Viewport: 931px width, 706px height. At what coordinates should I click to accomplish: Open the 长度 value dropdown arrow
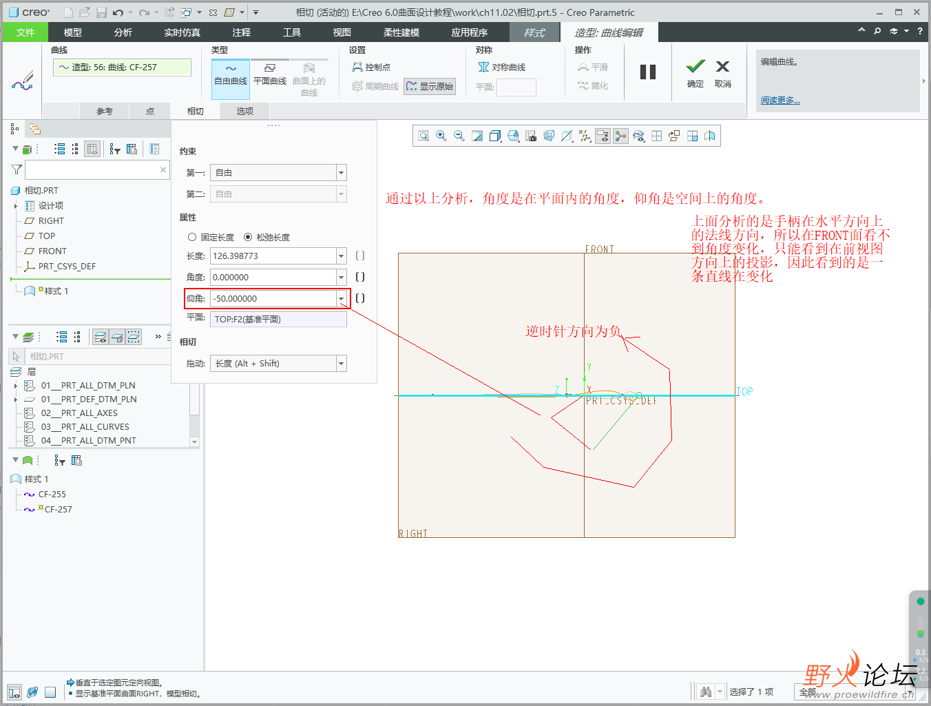point(341,256)
